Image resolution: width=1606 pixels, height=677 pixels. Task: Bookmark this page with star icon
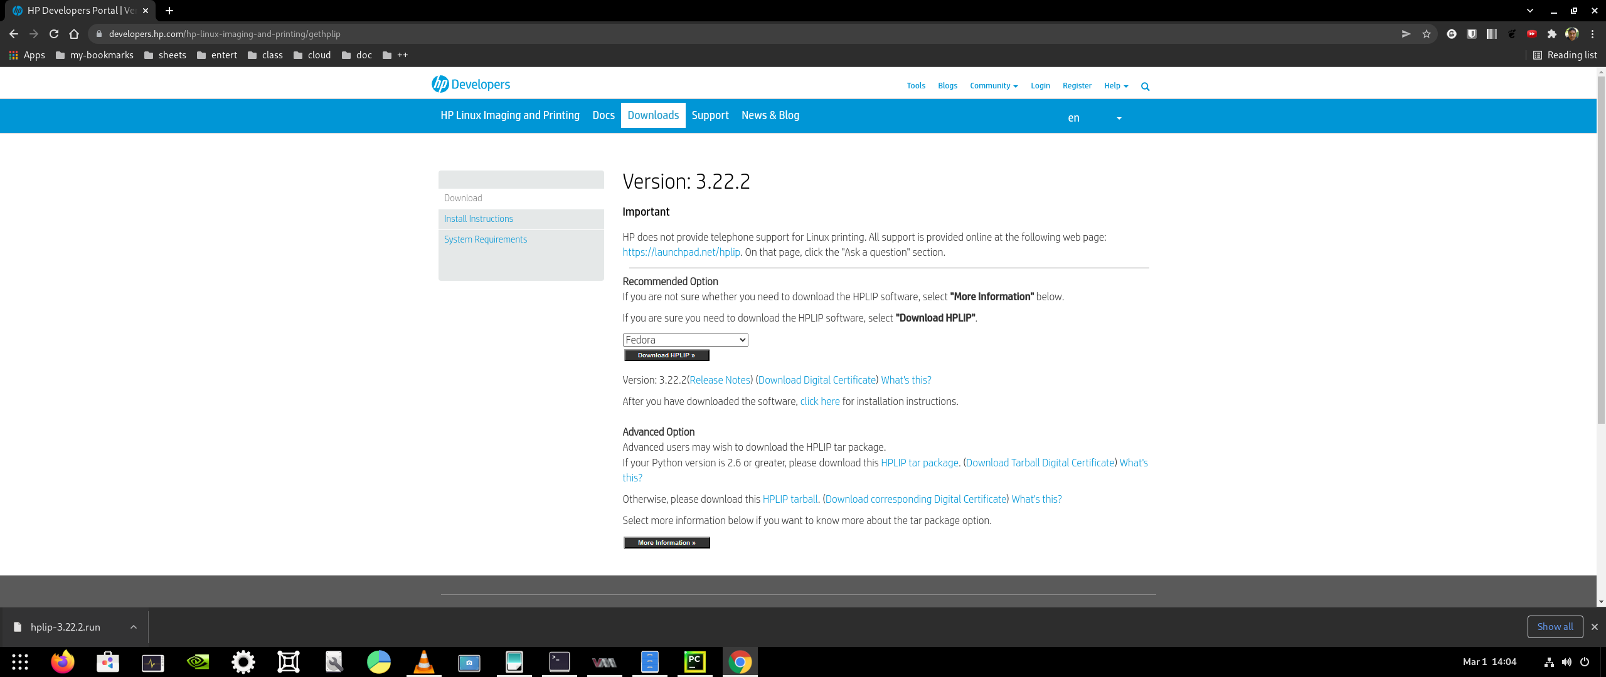tap(1427, 34)
